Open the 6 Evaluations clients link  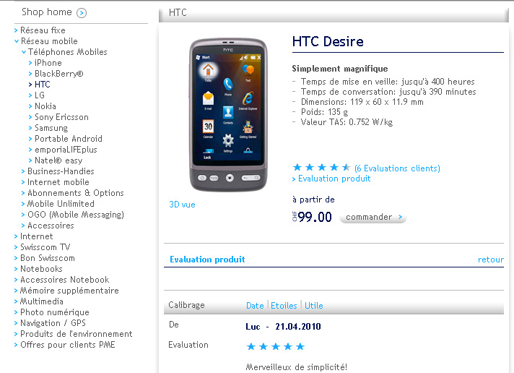pos(397,168)
